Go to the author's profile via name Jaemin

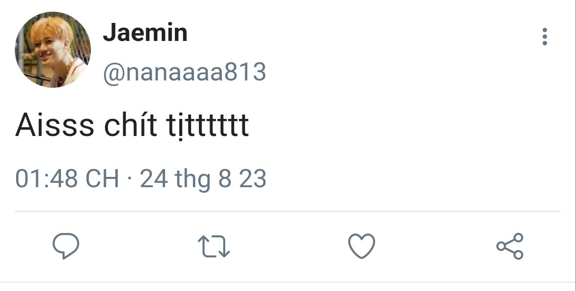[x=145, y=33]
